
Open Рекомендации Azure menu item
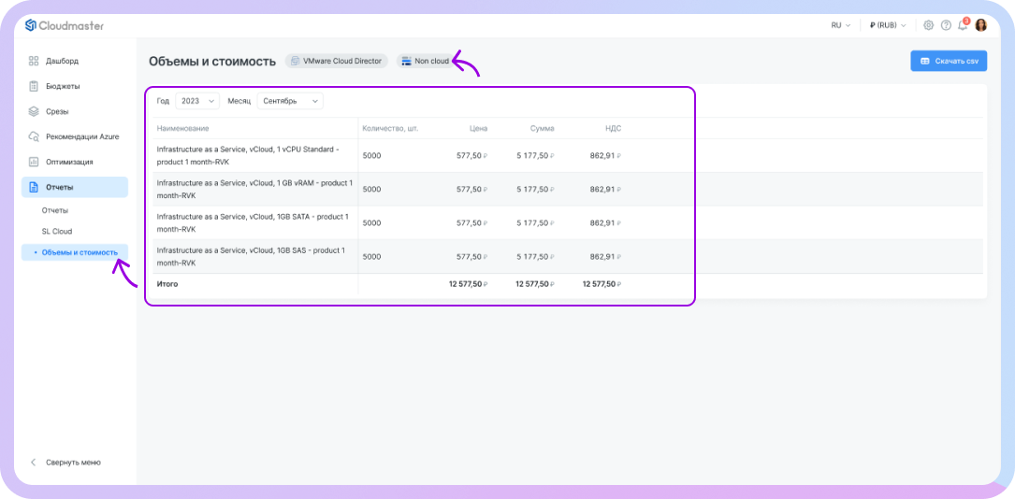(82, 136)
